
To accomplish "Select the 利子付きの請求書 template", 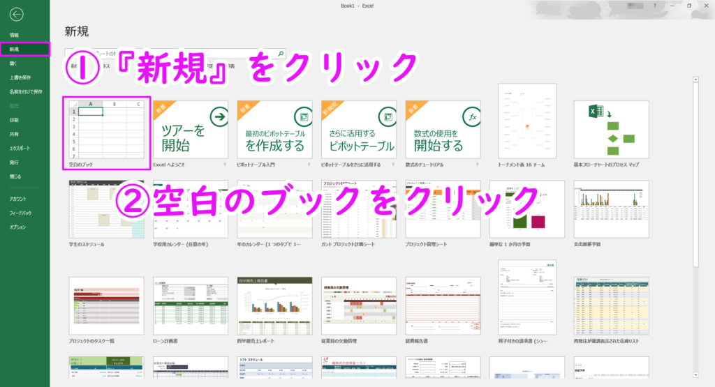I will (527, 297).
